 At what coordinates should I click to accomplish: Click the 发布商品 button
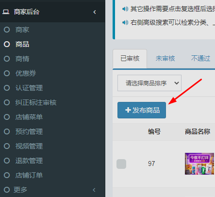click(x=142, y=110)
